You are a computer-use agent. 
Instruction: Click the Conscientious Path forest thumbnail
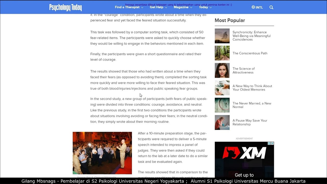[222, 53]
